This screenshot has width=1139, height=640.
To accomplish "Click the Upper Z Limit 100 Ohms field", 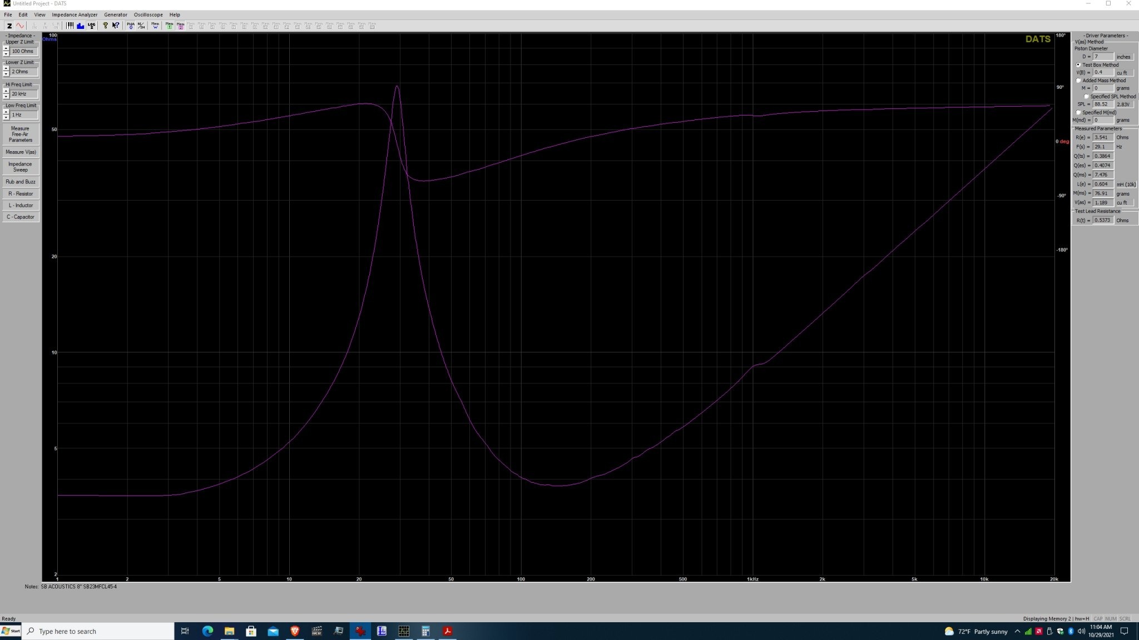I will (x=24, y=51).
